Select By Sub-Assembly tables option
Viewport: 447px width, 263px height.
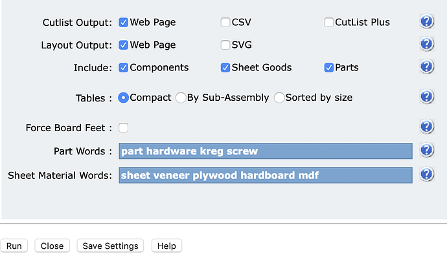(181, 98)
